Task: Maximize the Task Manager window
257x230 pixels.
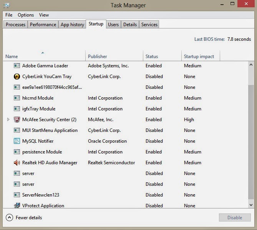Action: click(232, 3)
